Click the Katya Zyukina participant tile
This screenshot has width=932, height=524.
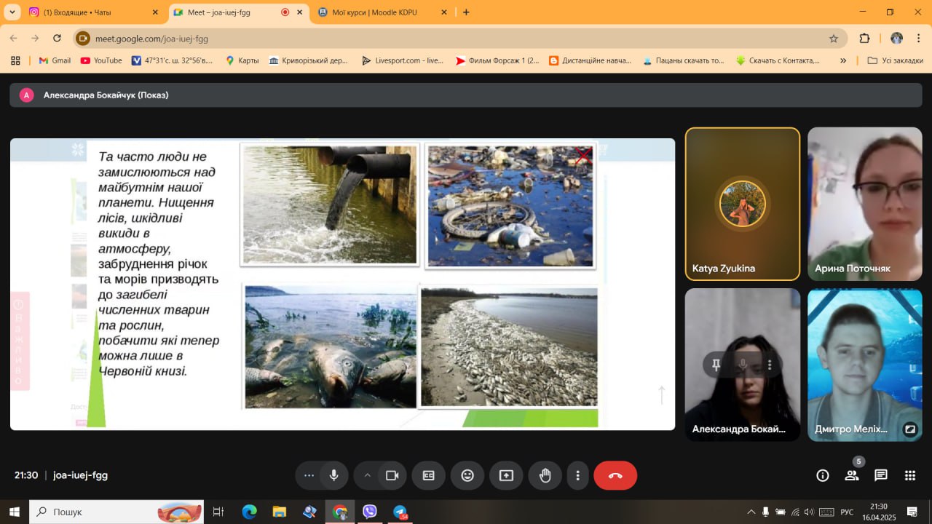point(742,204)
